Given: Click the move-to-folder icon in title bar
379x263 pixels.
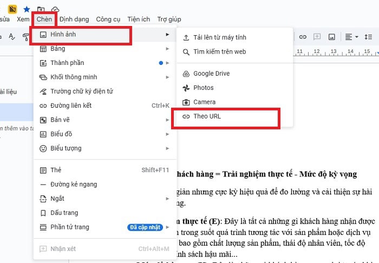Looking at the screenshot, I should [x=41, y=9].
